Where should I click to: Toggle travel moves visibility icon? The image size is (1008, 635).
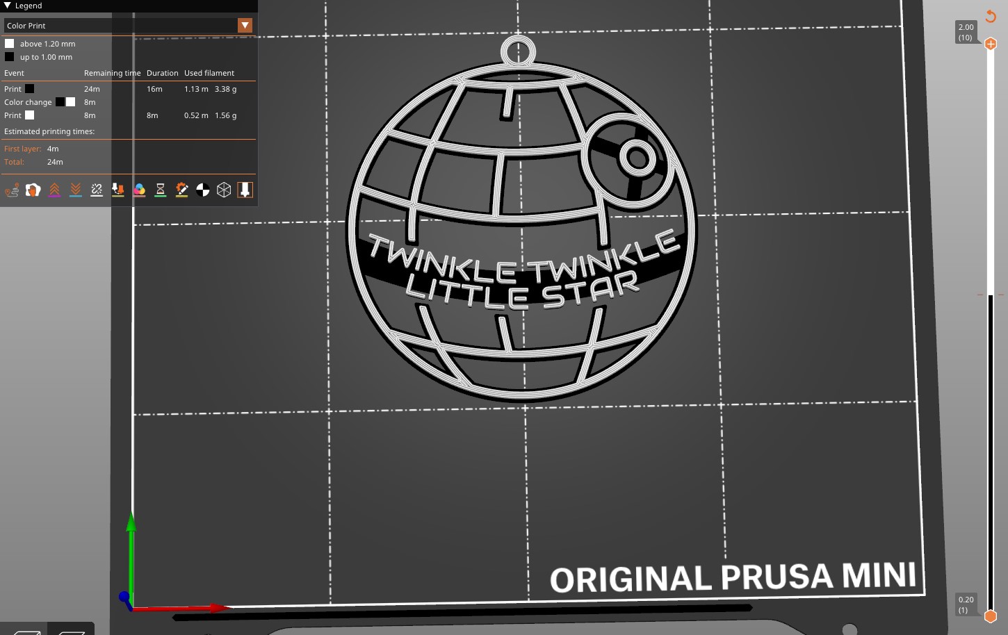(12, 190)
